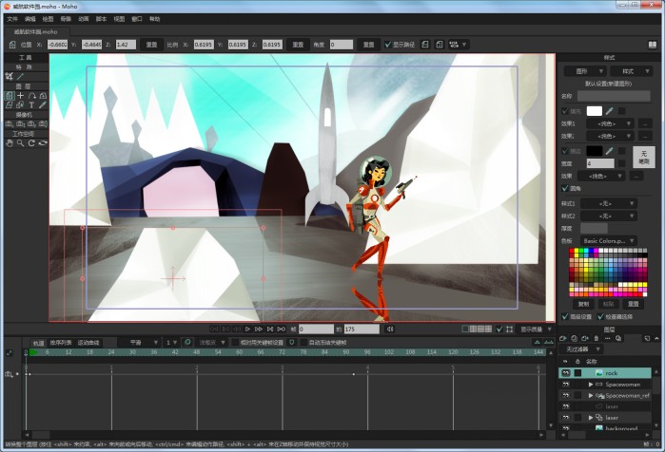Switch to the Sequencer timeline tab
This screenshot has height=452, width=665.
point(61,343)
